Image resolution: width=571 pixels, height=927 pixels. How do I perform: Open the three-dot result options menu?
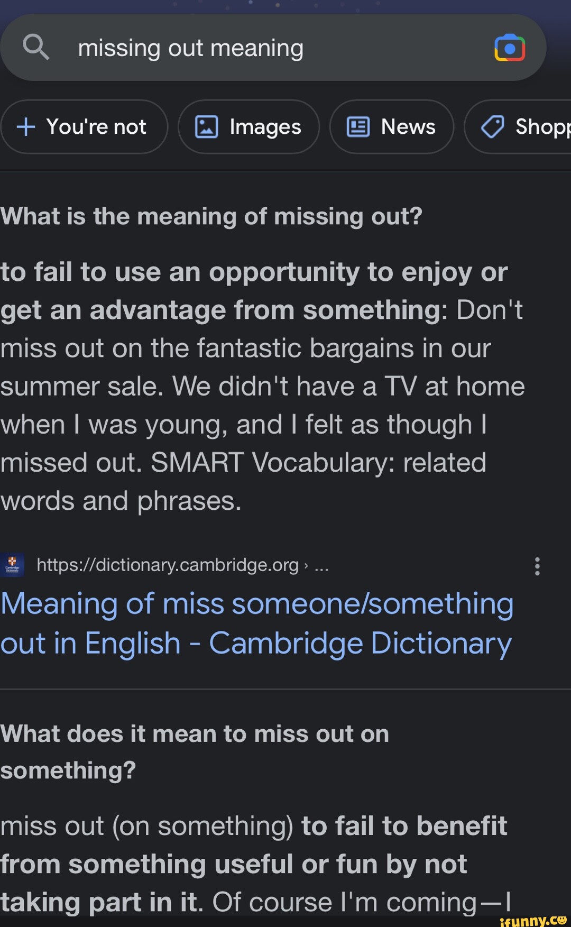(x=537, y=566)
